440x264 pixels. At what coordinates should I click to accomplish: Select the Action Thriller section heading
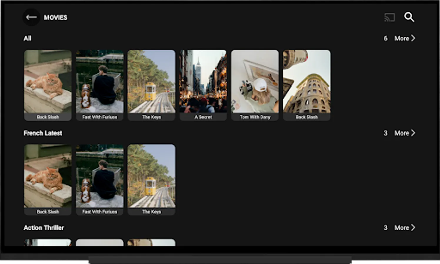click(x=44, y=228)
